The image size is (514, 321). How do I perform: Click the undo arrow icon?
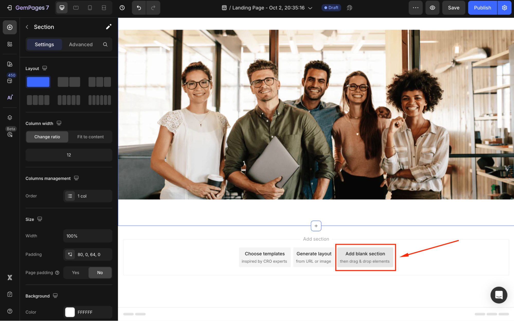(x=139, y=8)
